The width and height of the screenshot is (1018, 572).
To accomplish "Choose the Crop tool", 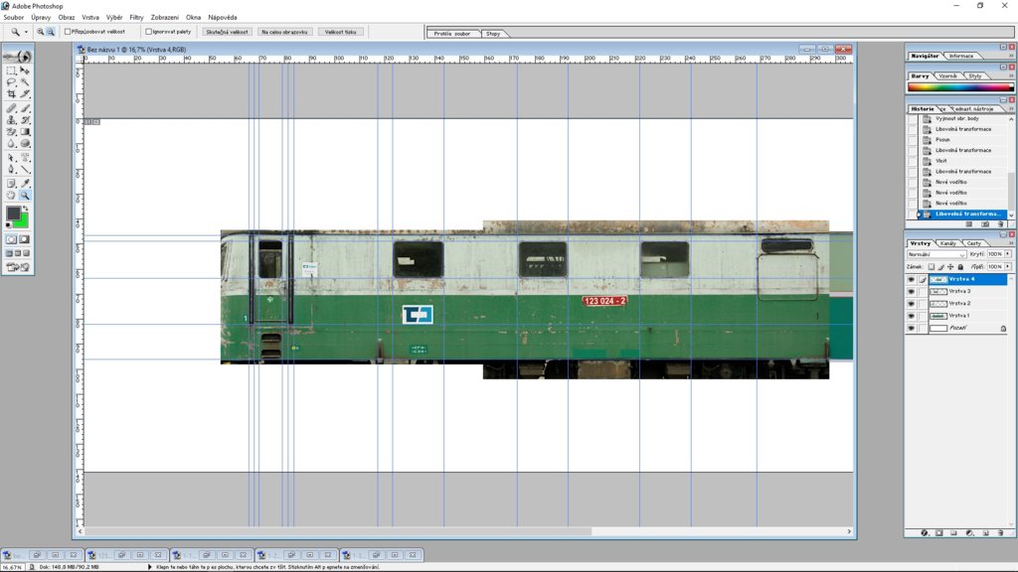I will pos(11,94).
